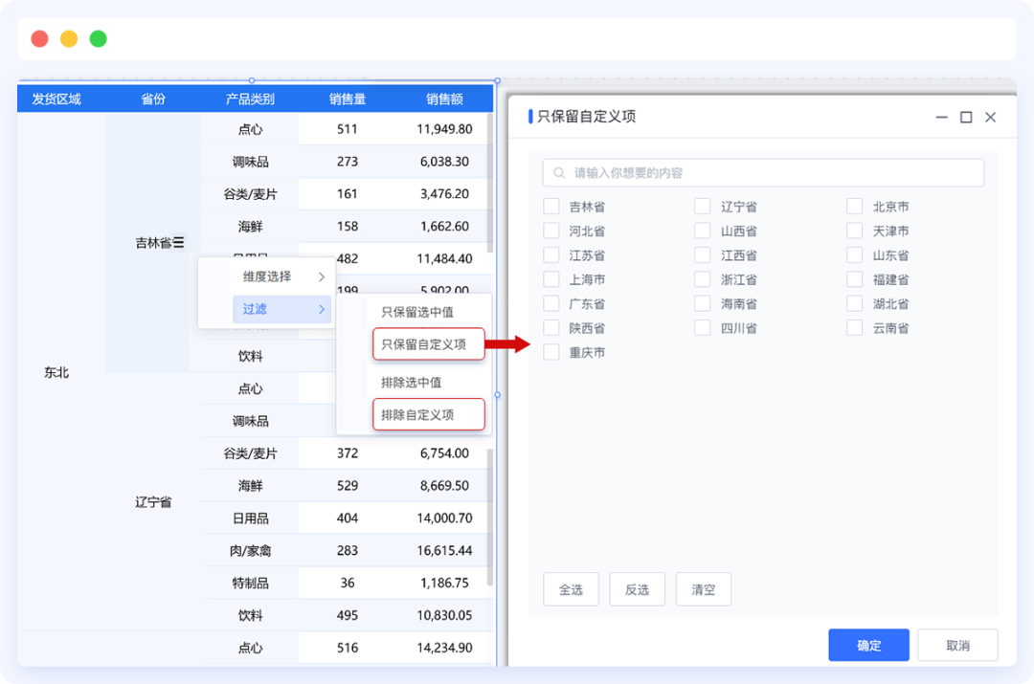The image size is (1034, 684).
Task: Check the 陕西省 checkbox
Action: pos(551,327)
